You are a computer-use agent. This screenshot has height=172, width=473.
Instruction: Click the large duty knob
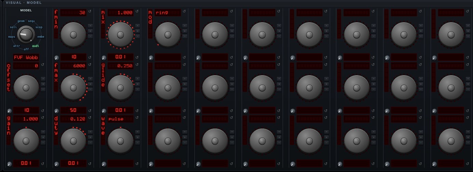pos(73,141)
